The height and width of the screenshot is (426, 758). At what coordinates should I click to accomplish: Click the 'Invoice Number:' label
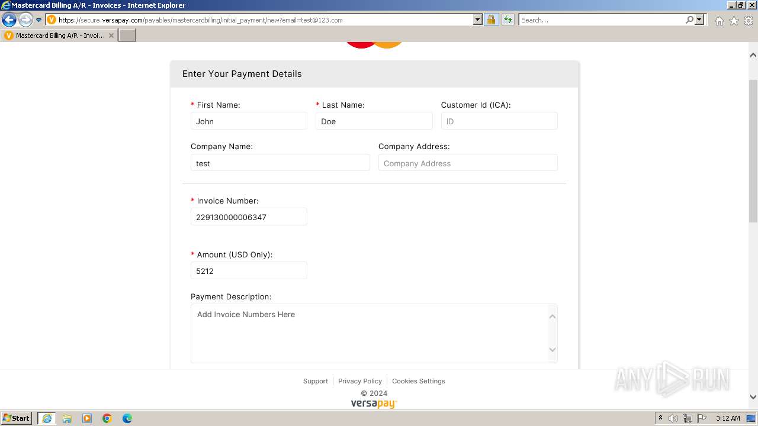pyautogui.click(x=227, y=201)
